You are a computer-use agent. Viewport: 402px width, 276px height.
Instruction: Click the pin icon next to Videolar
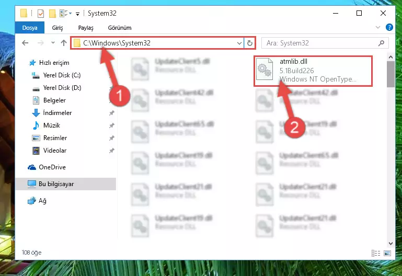[x=112, y=151]
